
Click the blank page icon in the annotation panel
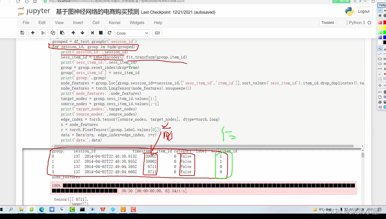point(380,97)
